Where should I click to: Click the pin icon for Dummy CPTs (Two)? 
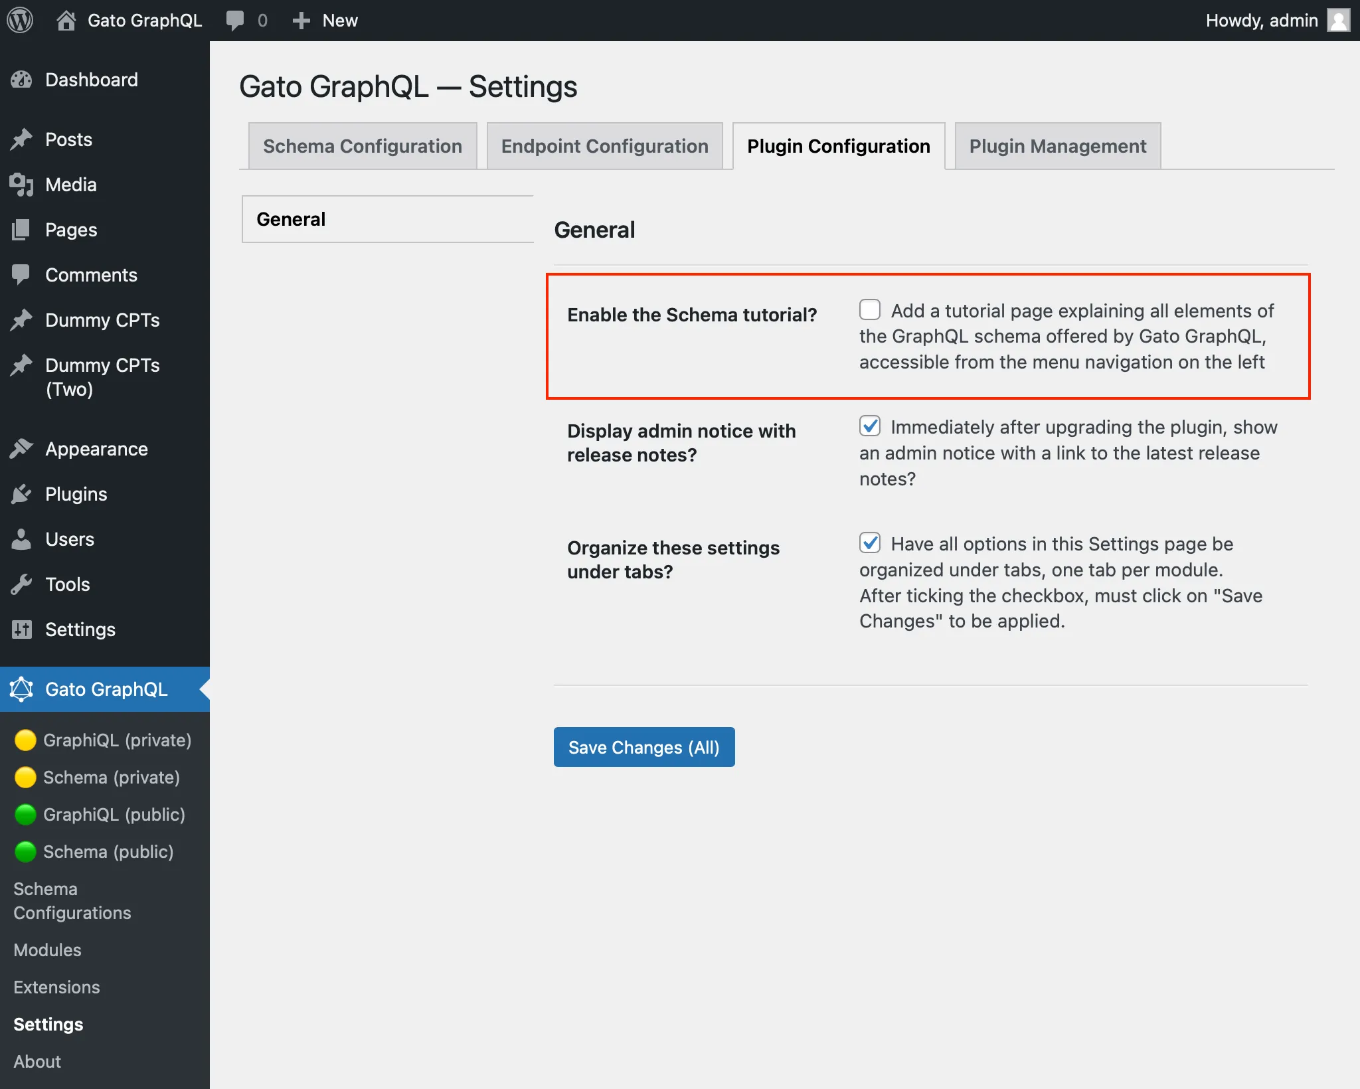(x=21, y=365)
